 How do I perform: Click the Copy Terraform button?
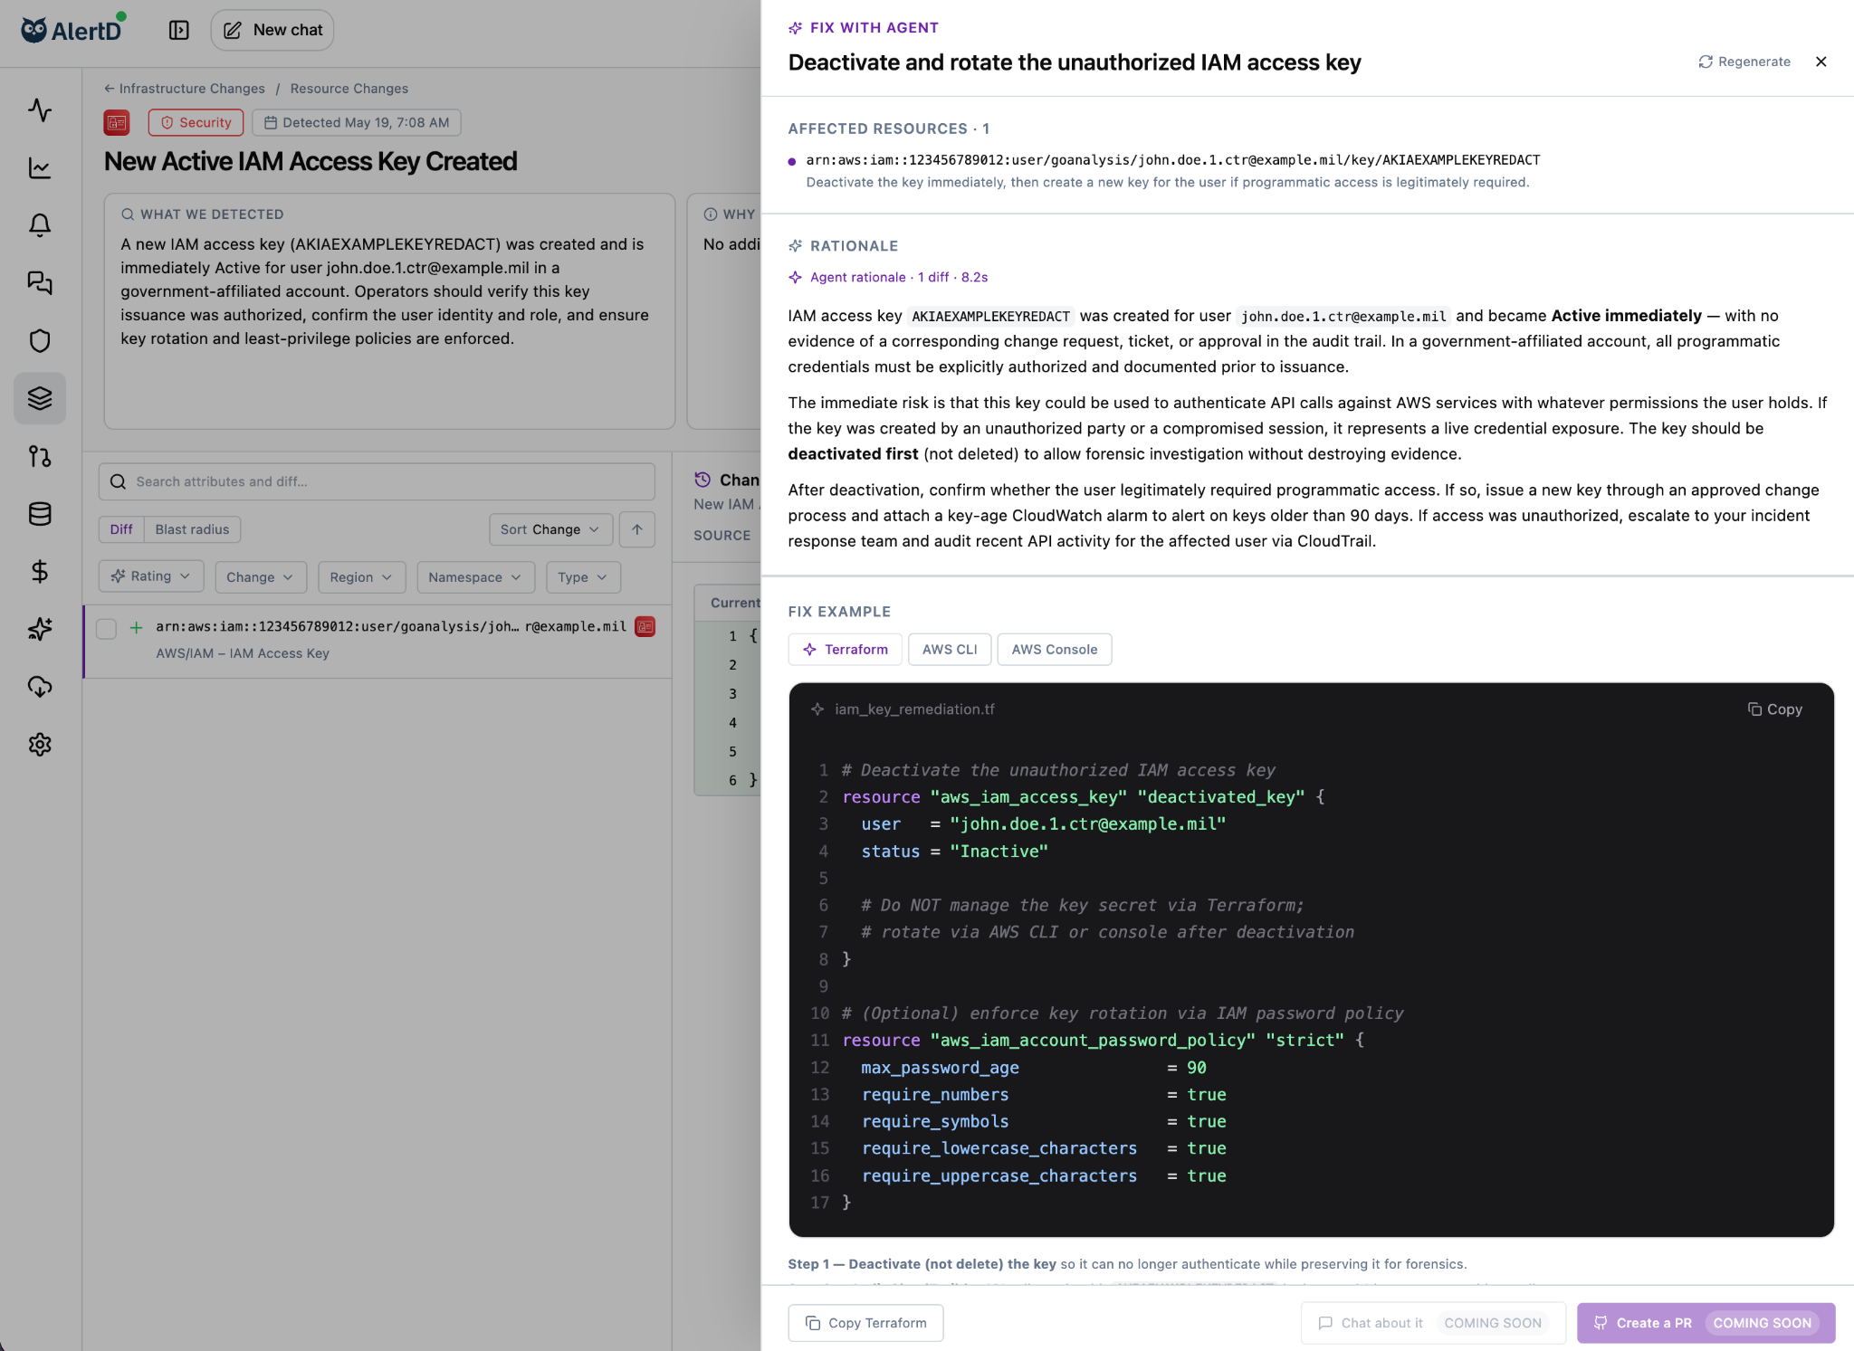point(865,1323)
